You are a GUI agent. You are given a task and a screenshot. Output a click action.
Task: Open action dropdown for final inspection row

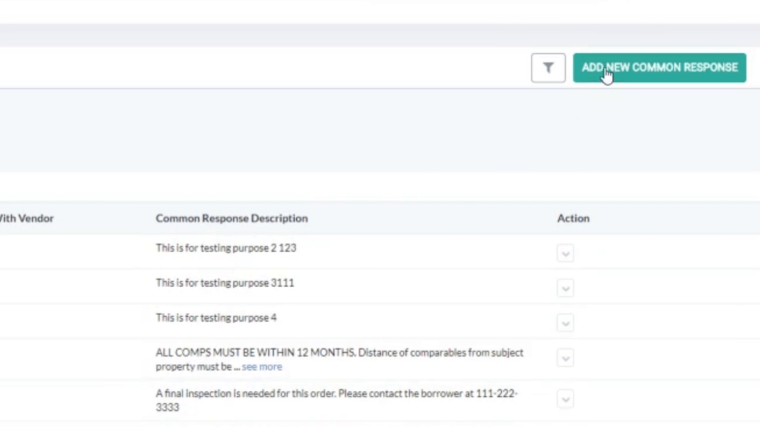(565, 399)
